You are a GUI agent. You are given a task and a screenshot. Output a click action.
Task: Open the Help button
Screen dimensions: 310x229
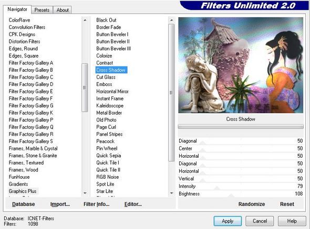tap(292, 221)
